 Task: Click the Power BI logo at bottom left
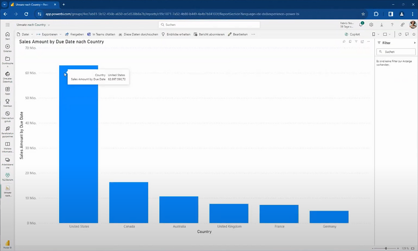8,244
